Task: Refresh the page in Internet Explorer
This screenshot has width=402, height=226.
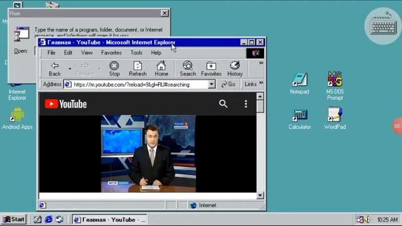Action: (138, 68)
